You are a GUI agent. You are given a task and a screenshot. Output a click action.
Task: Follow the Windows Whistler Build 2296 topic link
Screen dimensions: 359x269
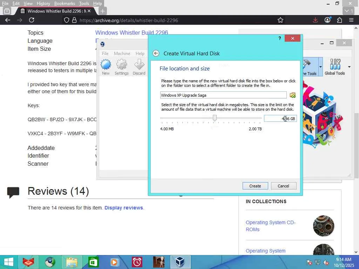click(132, 33)
